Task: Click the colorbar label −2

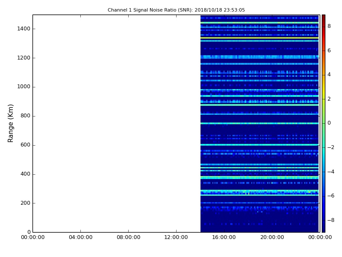Action: (x=331, y=147)
